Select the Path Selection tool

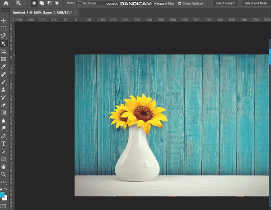3,151
